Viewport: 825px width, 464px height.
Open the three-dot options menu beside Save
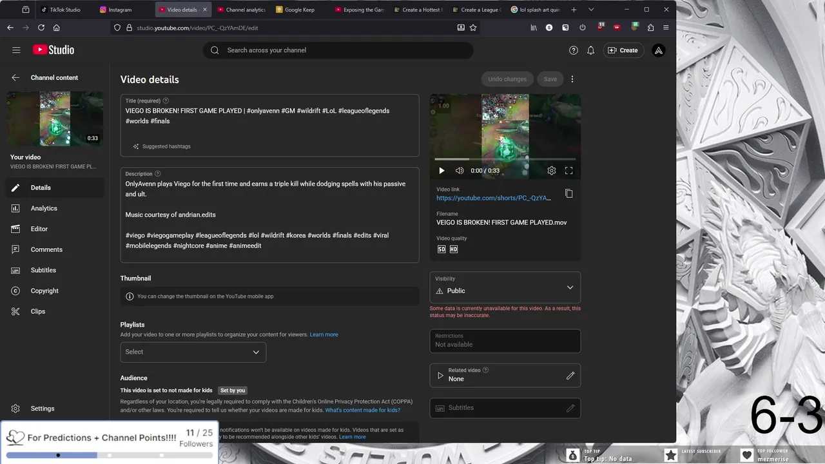click(x=572, y=79)
